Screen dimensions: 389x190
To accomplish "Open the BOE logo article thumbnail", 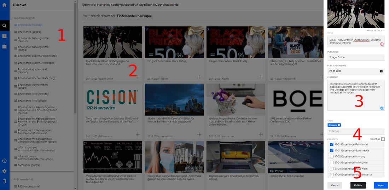I will [x=296, y=99].
